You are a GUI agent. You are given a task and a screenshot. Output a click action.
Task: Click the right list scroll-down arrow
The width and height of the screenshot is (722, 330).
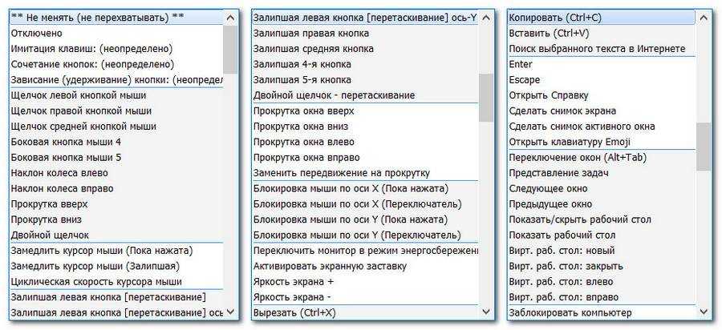[x=704, y=312]
